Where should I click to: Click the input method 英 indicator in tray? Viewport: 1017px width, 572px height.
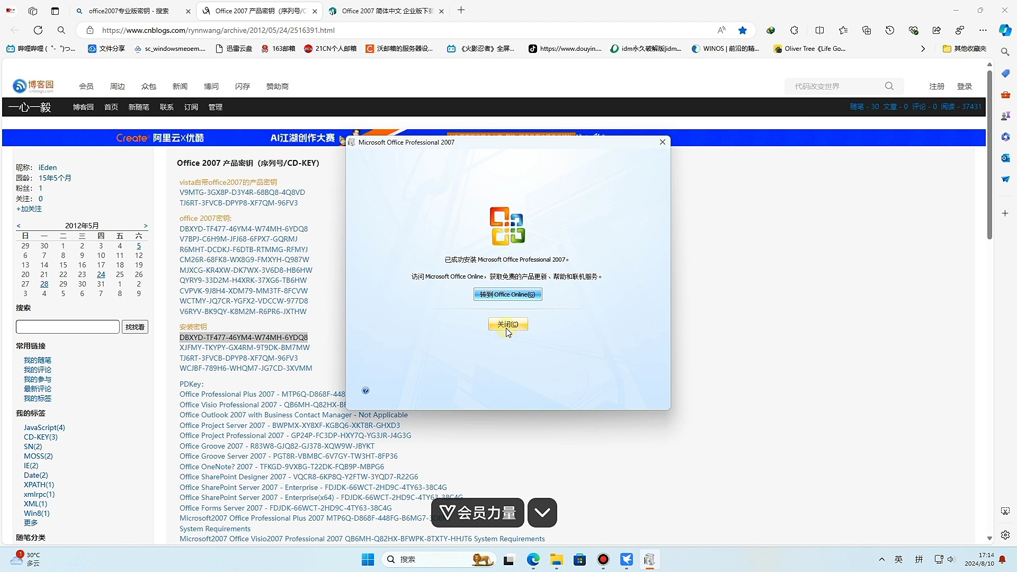pos(898,559)
